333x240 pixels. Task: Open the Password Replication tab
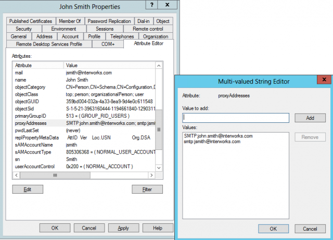(x=109, y=21)
